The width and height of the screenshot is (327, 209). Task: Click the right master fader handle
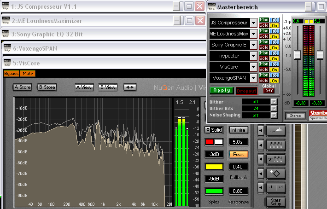[x=320, y=55]
